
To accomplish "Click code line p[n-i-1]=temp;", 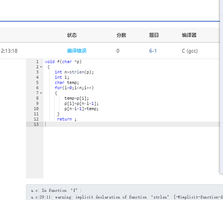I will point(81,109).
